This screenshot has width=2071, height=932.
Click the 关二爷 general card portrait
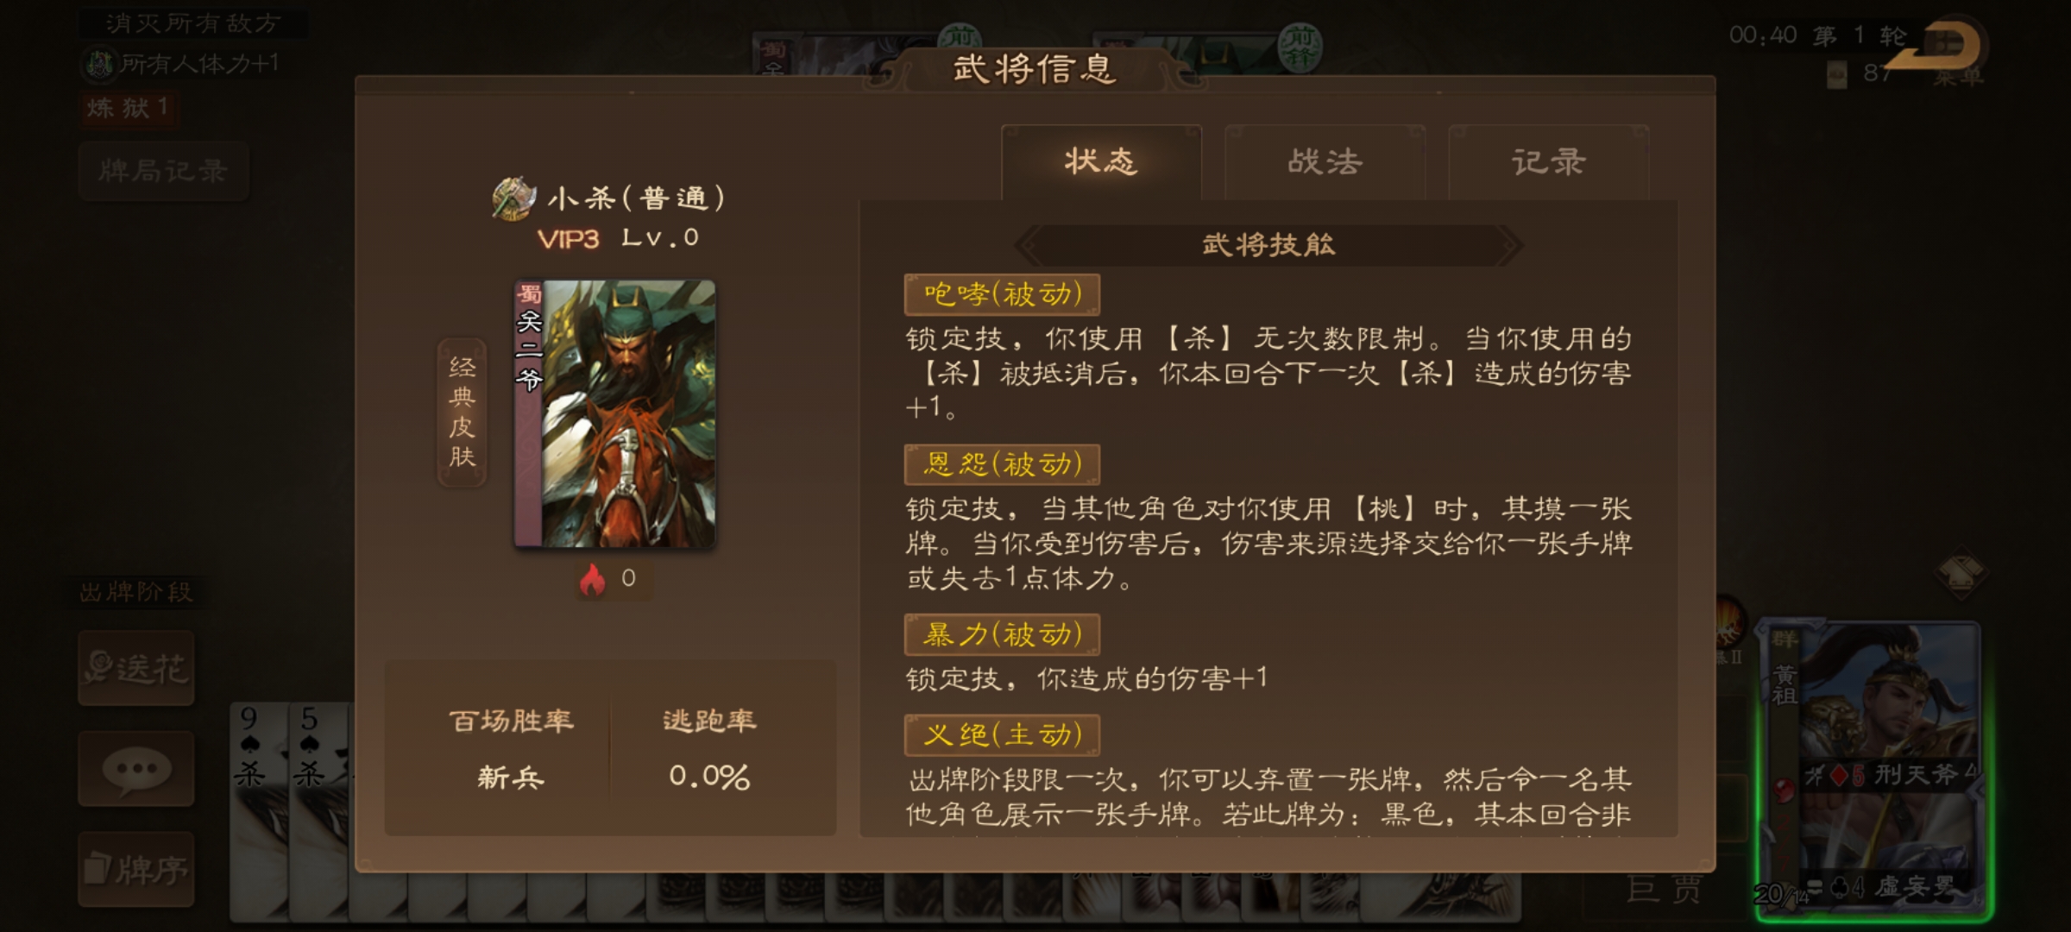[614, 413]
